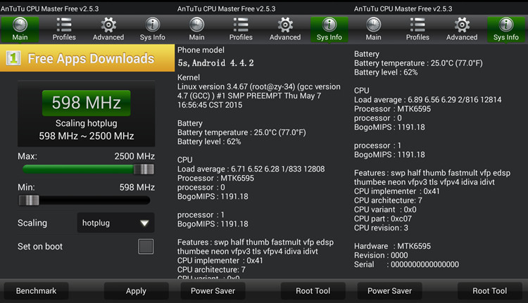The image size is (528, 303).
Task: Click Profiles list icon in the middle panel
Action: pyautogui.click(x=241, y=25)
